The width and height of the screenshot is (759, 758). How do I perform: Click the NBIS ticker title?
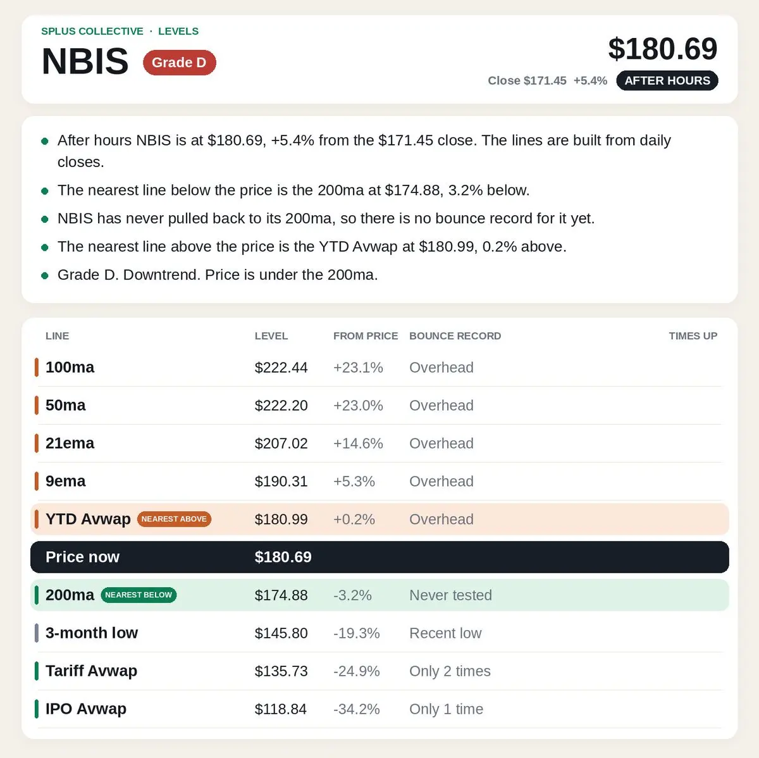85,61
